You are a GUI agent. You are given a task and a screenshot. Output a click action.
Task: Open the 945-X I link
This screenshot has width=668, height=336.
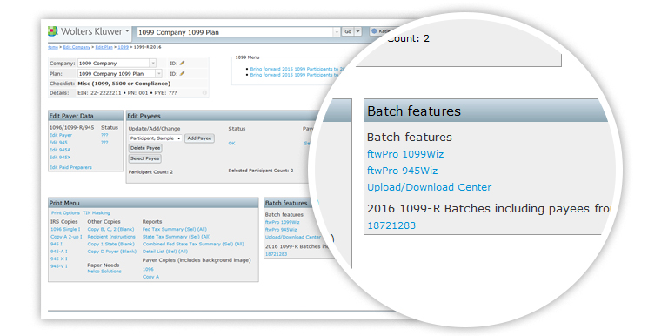coord(59,259)
